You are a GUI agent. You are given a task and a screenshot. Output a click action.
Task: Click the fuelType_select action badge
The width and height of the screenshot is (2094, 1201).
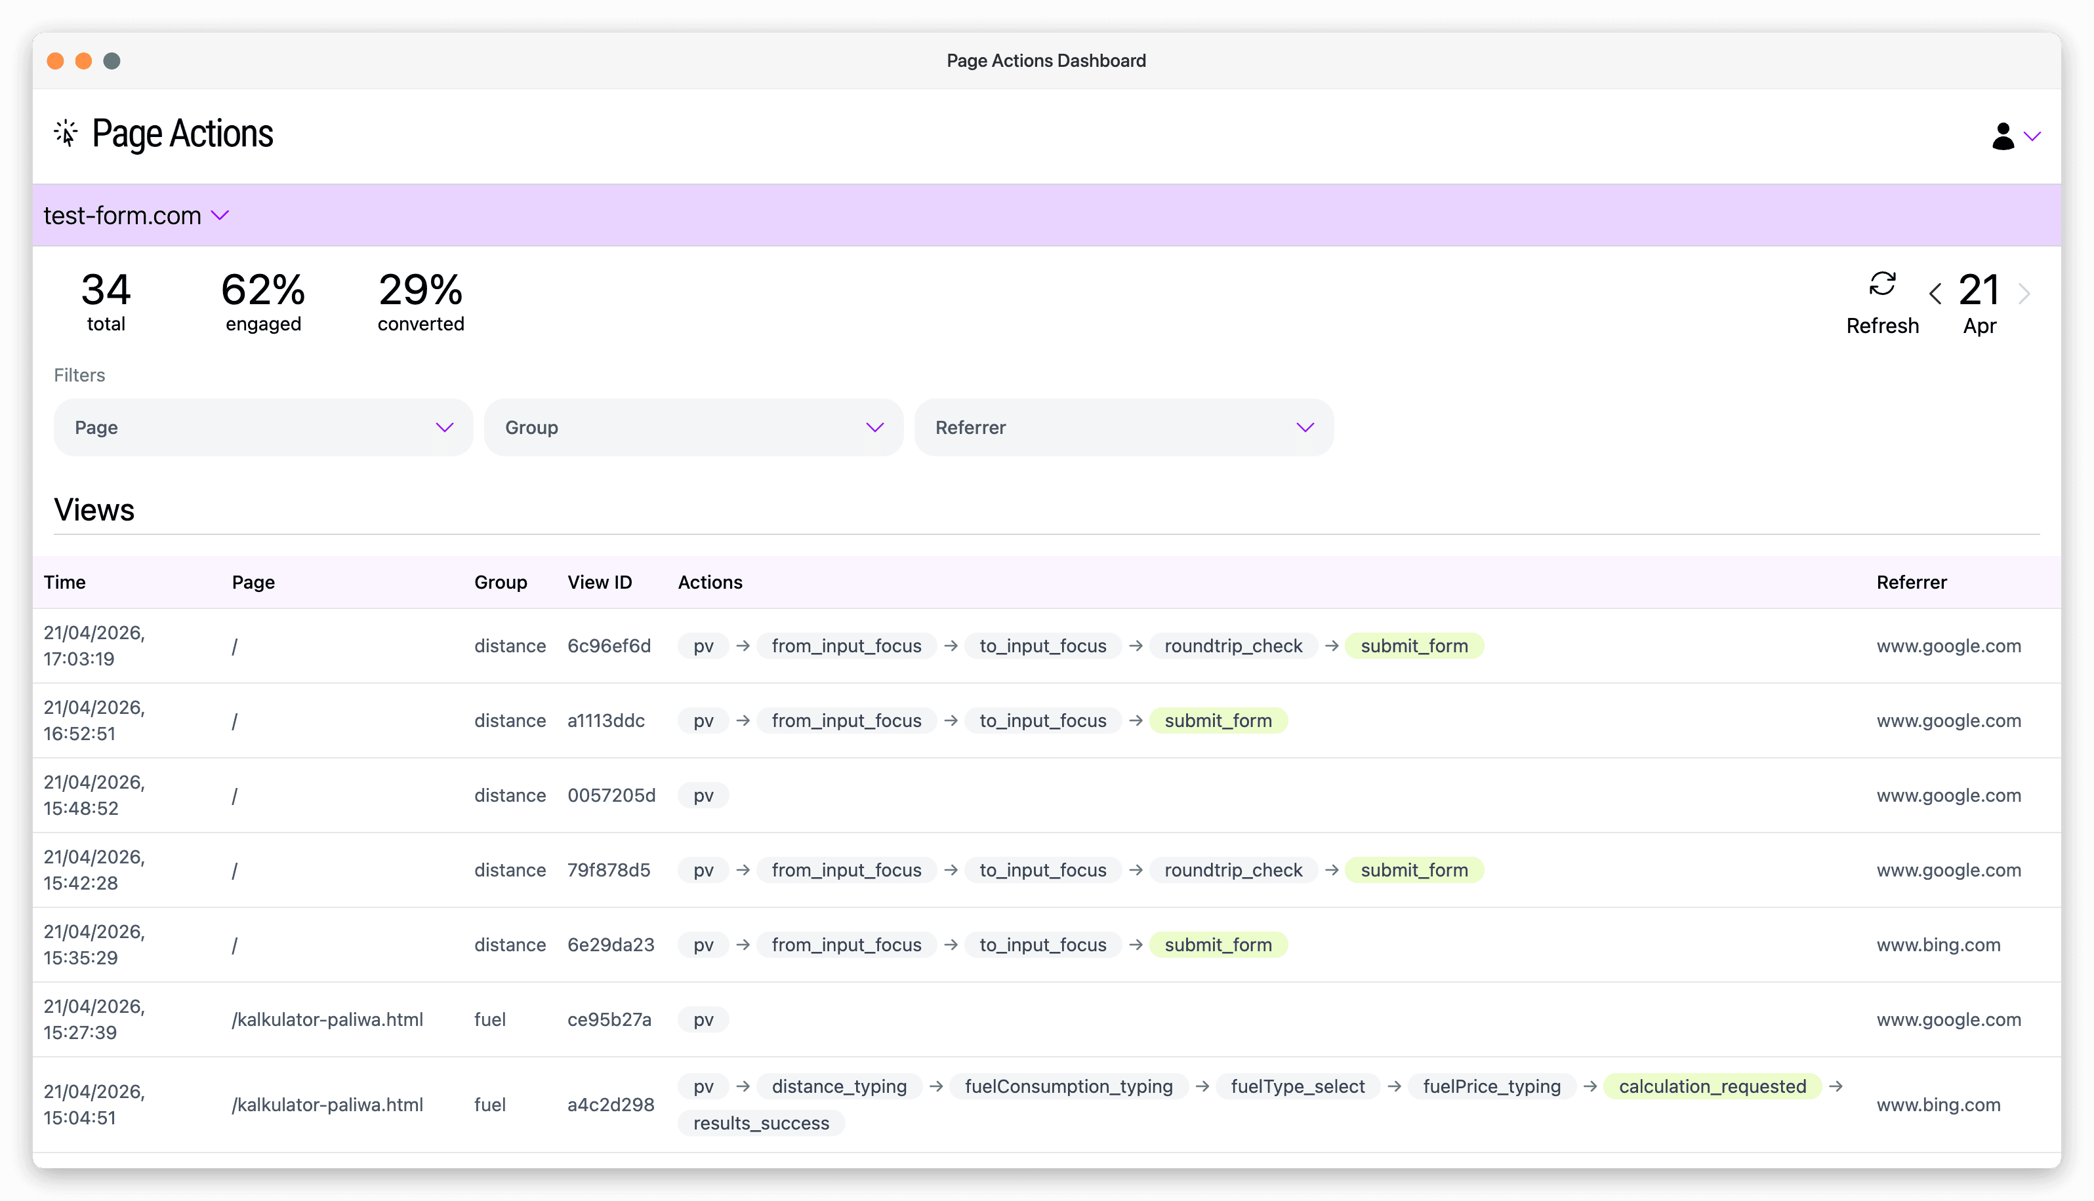[1297, 1086]
